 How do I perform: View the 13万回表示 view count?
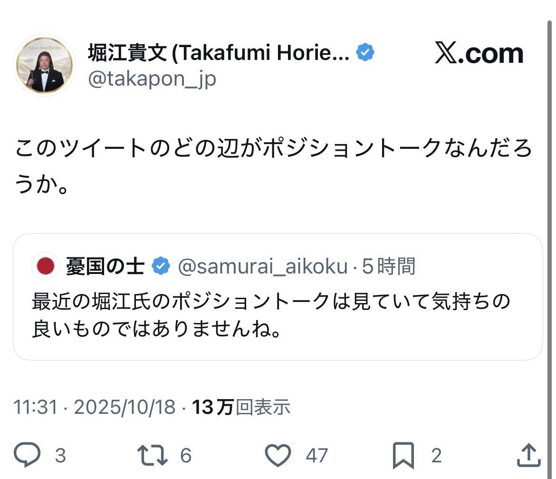click(241, 407)
